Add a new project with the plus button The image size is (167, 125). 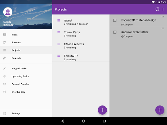(x=102, y=110)
